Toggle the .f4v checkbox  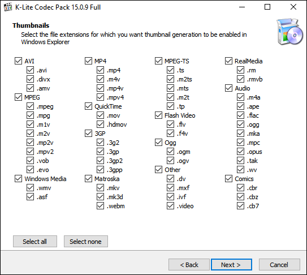click(x=170, y=134)
